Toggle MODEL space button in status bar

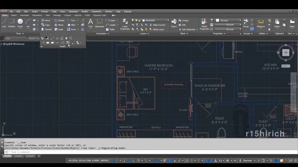[x=105, y=161]
